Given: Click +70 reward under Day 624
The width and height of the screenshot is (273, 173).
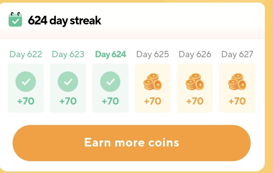Looking at the screenshot, I should click(x=110, y=101).
